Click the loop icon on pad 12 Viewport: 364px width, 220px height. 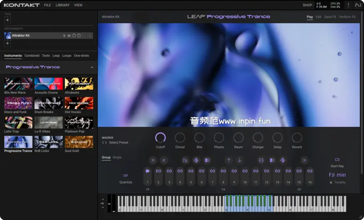(x=267, y=171)
